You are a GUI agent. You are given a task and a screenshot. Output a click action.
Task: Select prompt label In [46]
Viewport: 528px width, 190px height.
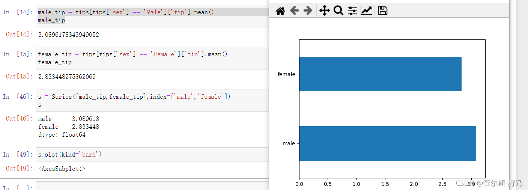click(x=18, y=97)
